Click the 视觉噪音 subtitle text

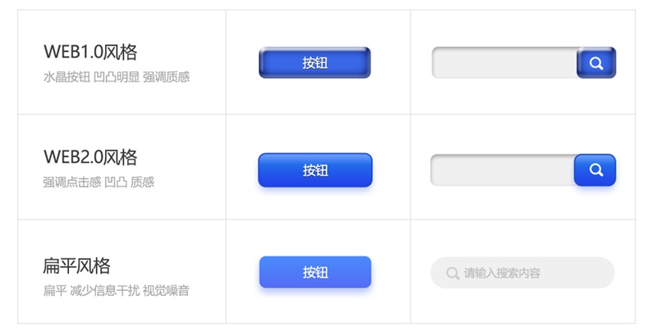coord(166,291)
